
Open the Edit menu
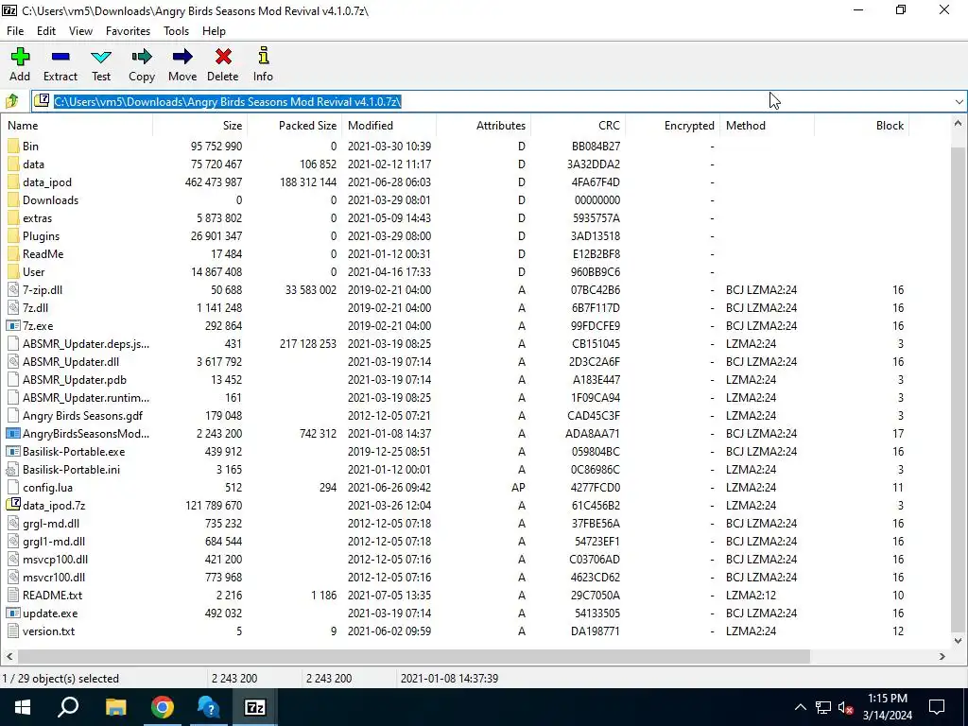[46, 31]
